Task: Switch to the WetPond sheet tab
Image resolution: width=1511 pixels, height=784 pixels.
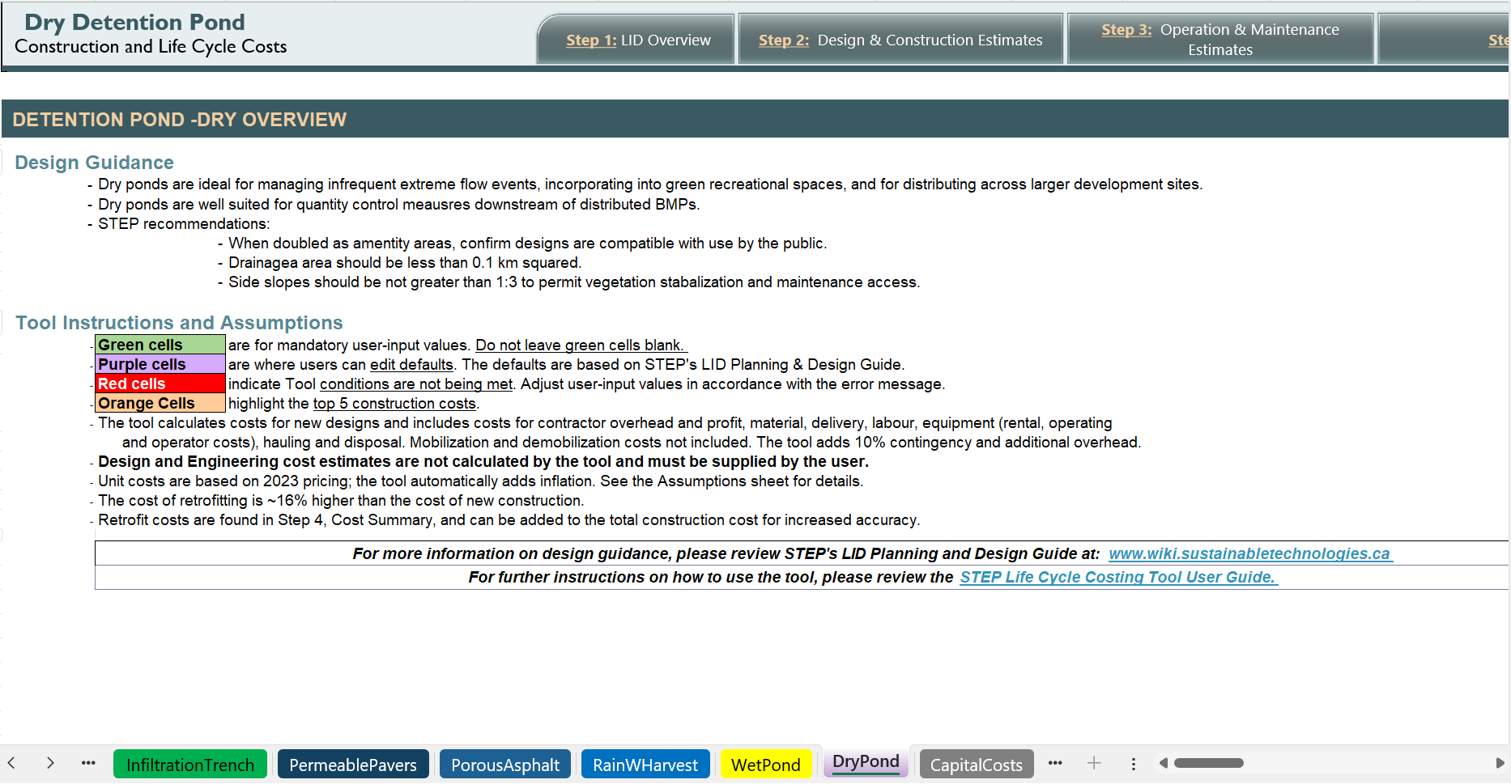Action: click(x=765, y=765)
